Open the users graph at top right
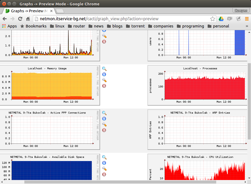Image resolution: width=251 pixels, height=184 pixels. [x=197, y=46]
